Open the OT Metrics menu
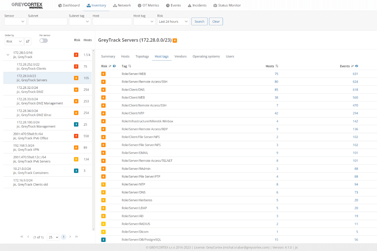The width and height of the screenshot is (377, 251). (x=148, y=5)
